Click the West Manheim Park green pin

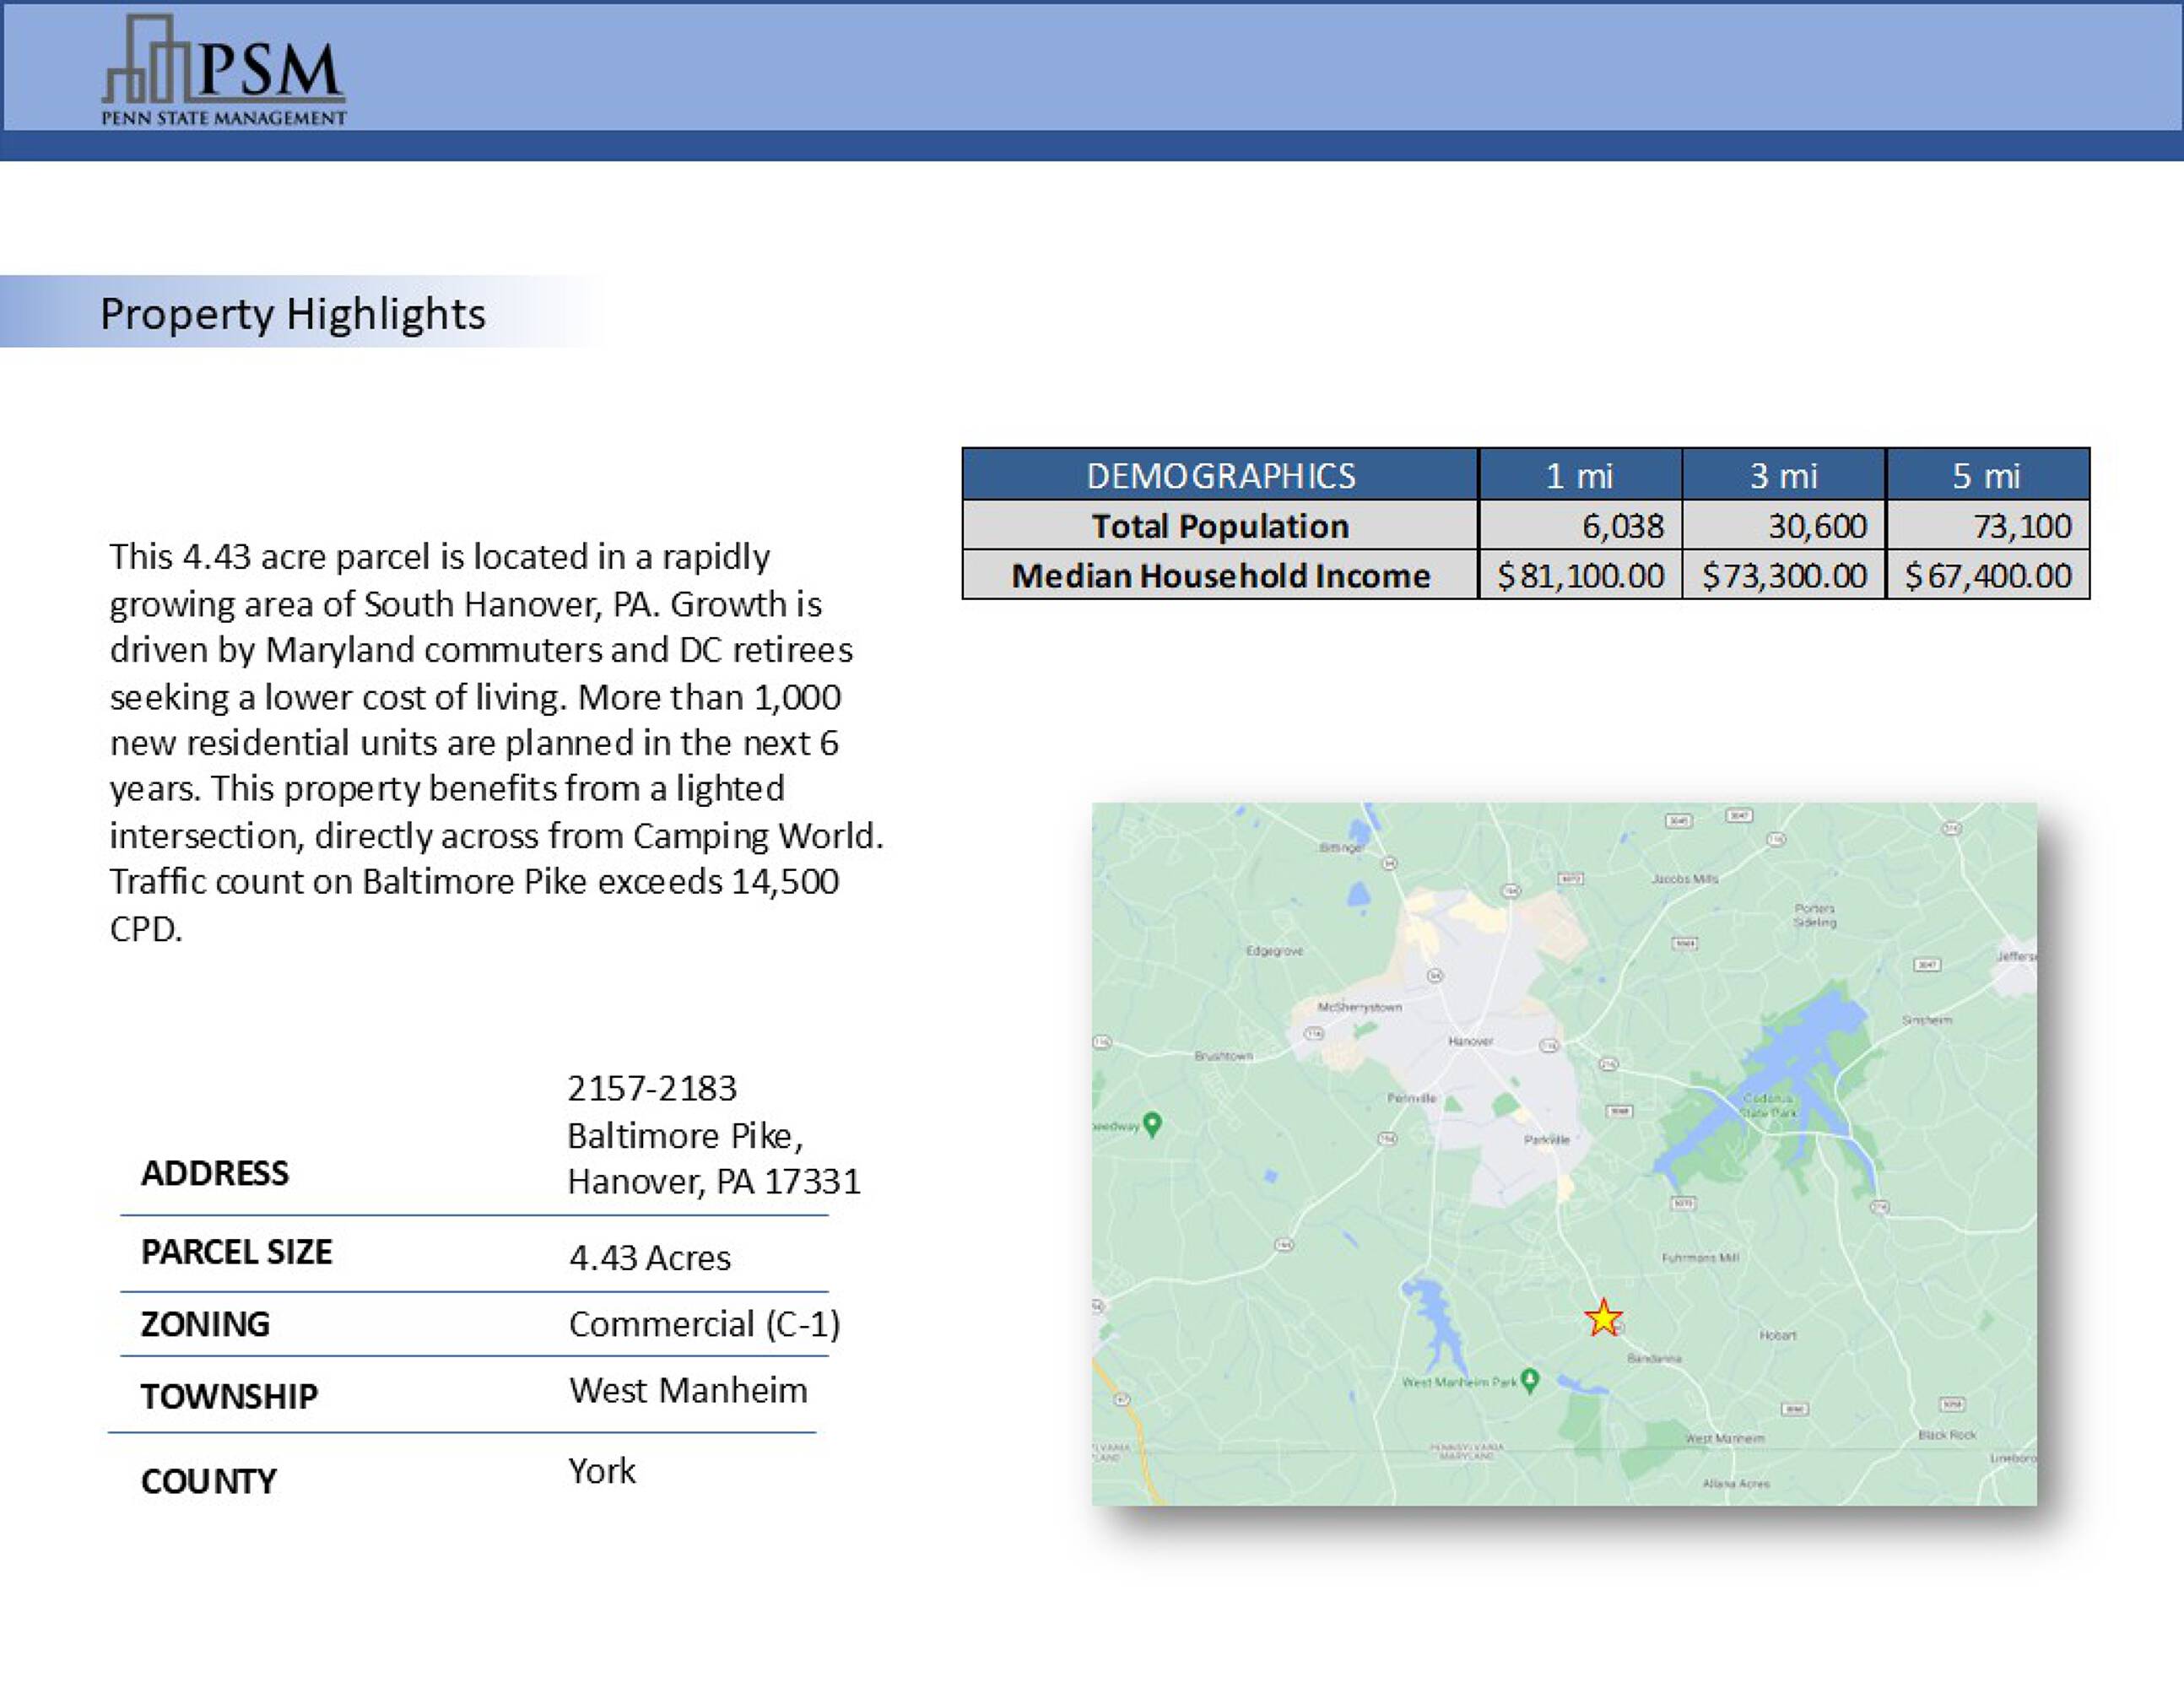point(1529,1380)
